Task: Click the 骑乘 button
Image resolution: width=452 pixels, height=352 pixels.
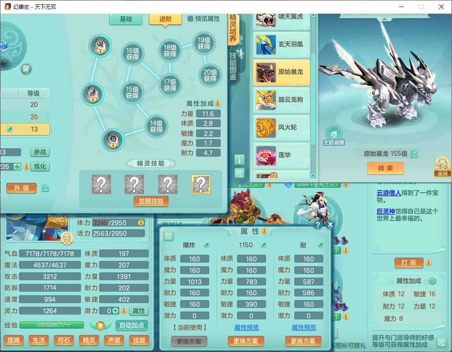Action: 385,168
